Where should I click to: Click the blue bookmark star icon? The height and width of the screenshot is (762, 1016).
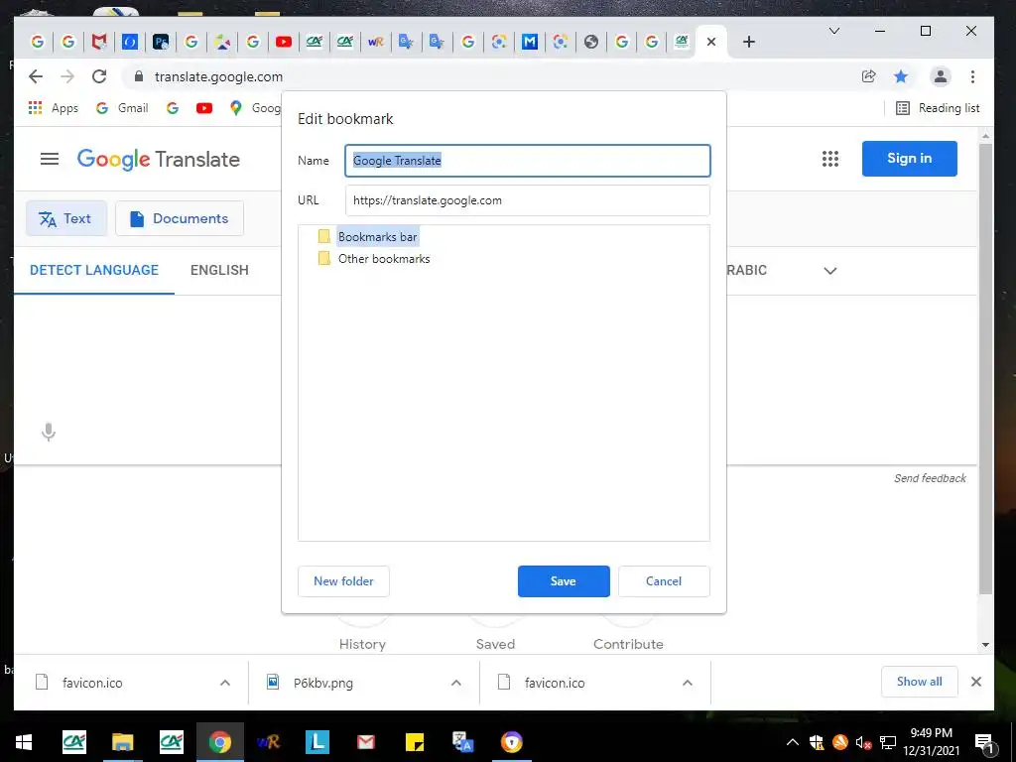[901, 76]
